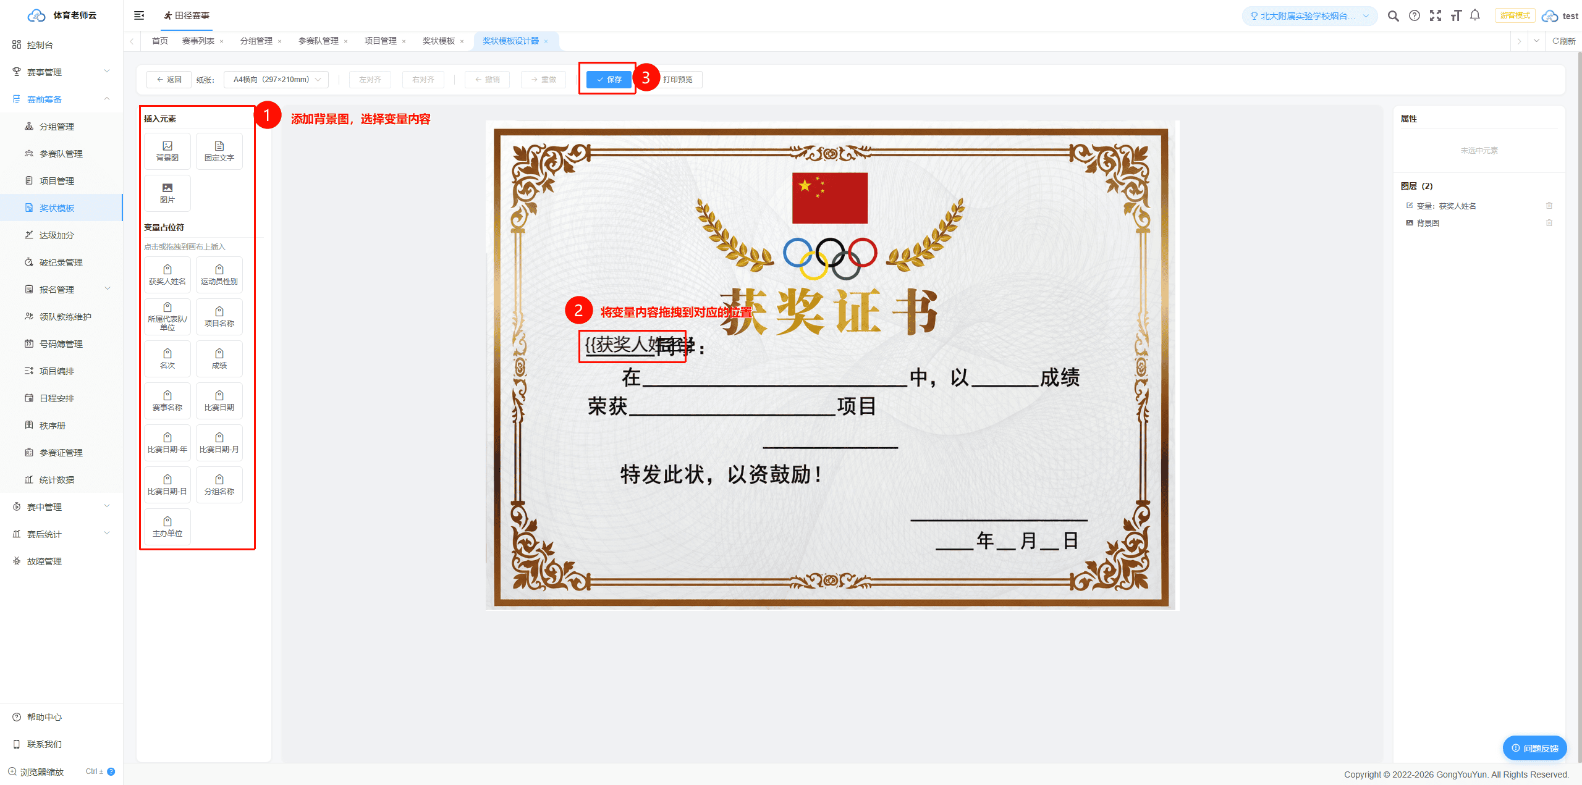Screen dimensions: 1582x785
Task: Insert 所属代表队/单位 variable placeholder
Action: [167, 317]
